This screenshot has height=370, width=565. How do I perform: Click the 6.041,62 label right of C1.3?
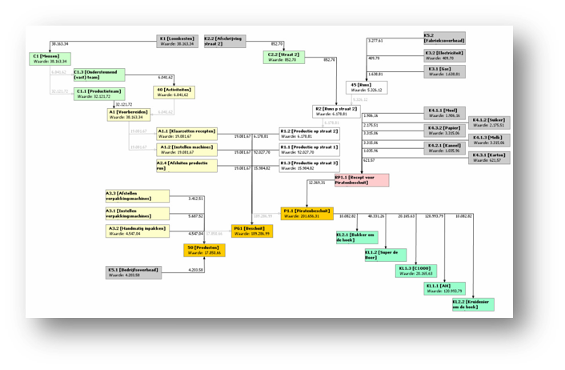tap(166, 78)
